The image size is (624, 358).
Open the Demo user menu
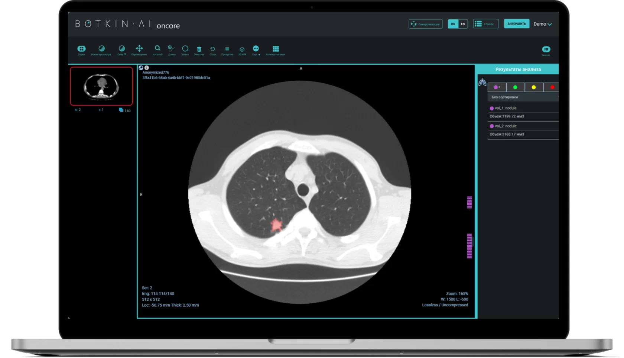pyautogui.click(x=543, y=24)
